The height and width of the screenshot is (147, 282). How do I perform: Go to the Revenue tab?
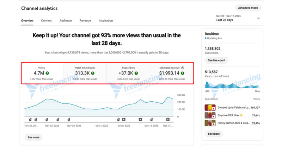coord(85,21)
